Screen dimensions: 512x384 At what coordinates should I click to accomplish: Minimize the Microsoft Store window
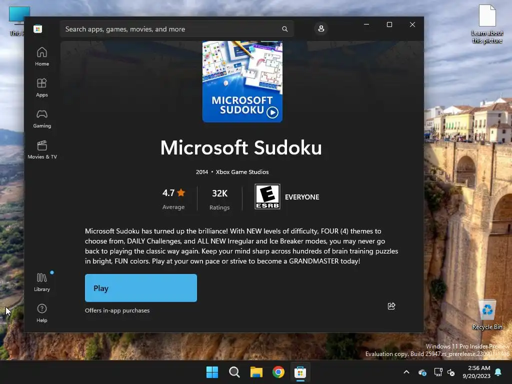coord(366,24)
